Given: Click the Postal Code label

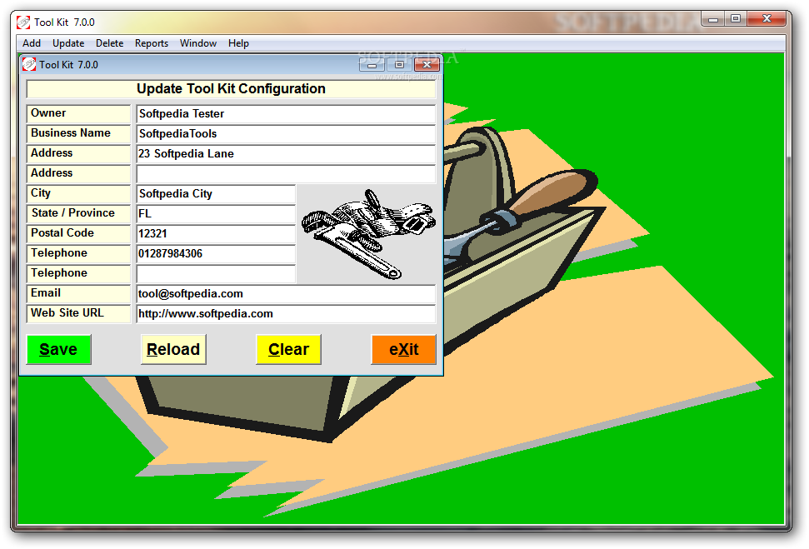Looking at the screenshot, I should click(x=78, y=234).
